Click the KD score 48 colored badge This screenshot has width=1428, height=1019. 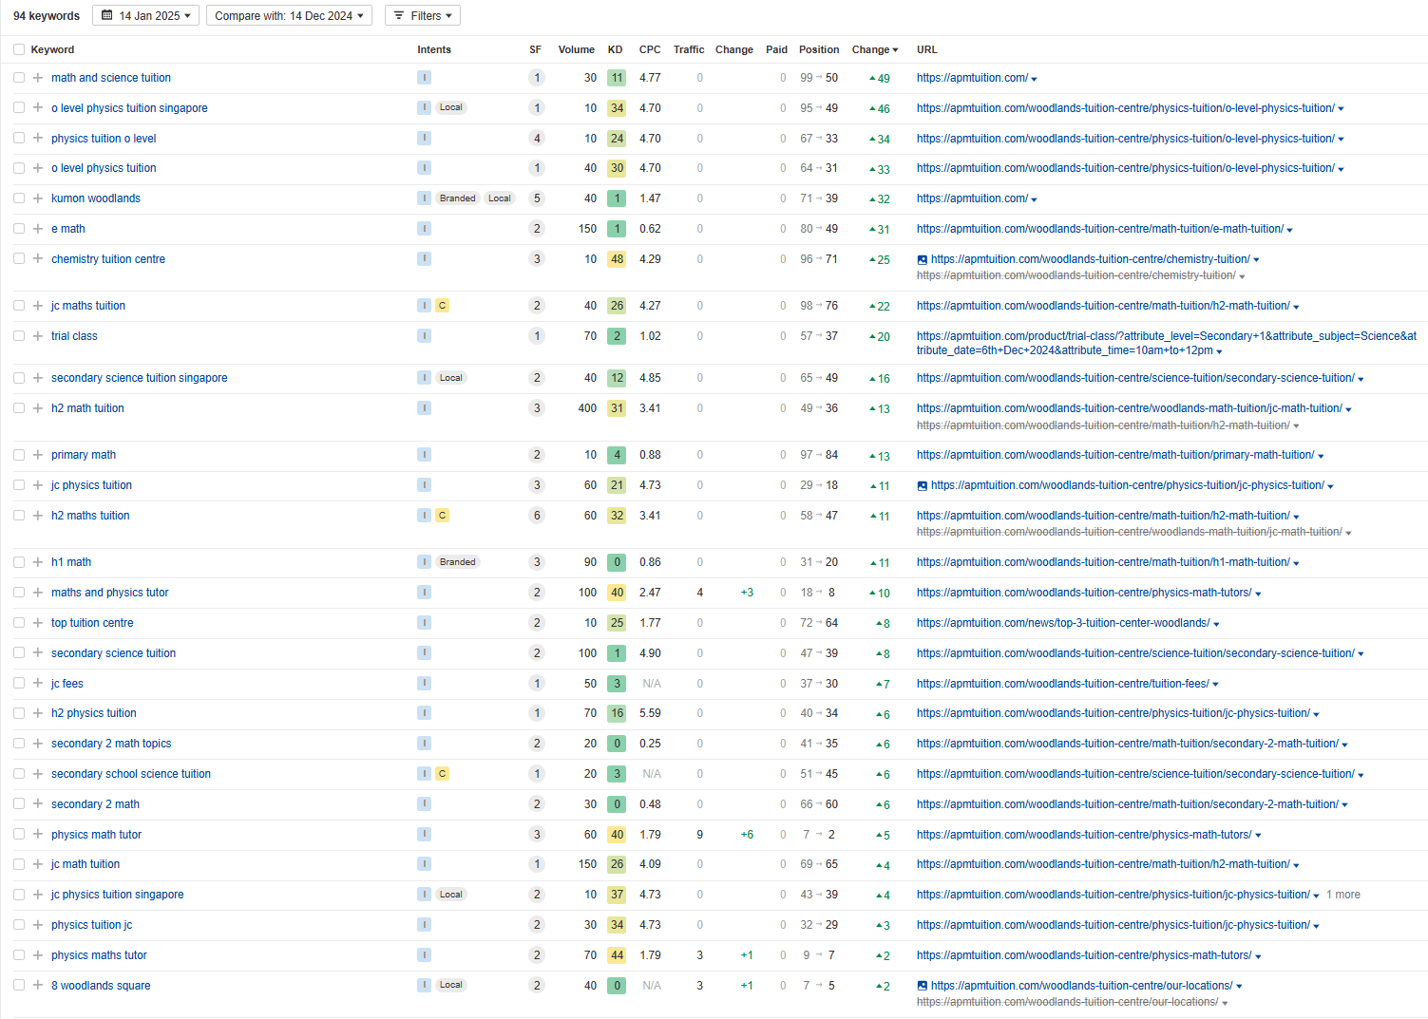(x=617, y=259)
